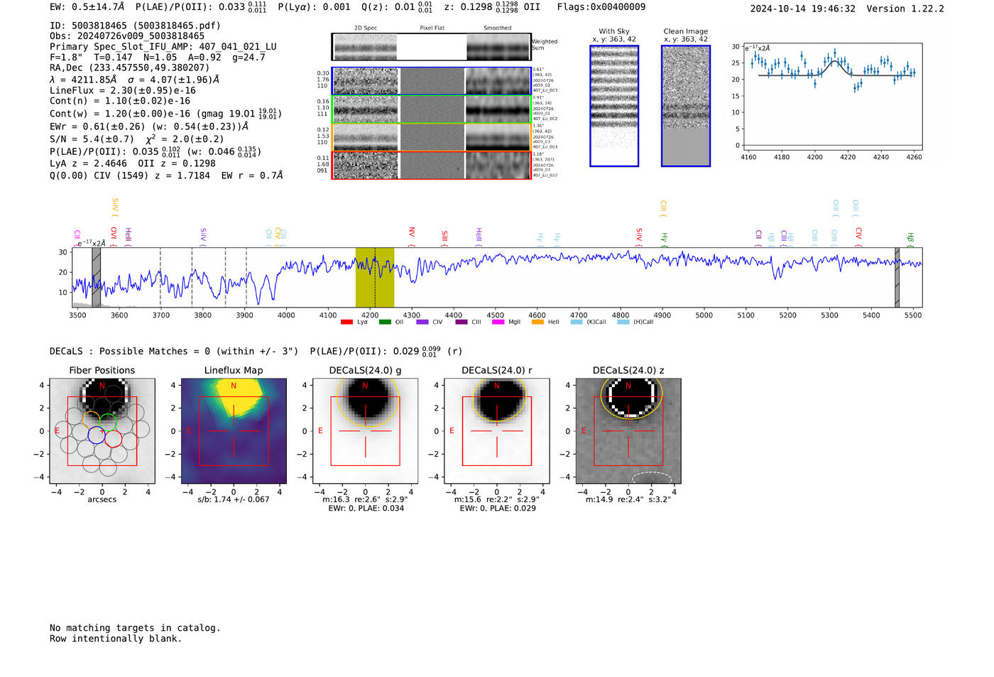Open the DECaLS(24.0) z cutout
This screenshot has height=677, width=994.
(x=628, y=431)
